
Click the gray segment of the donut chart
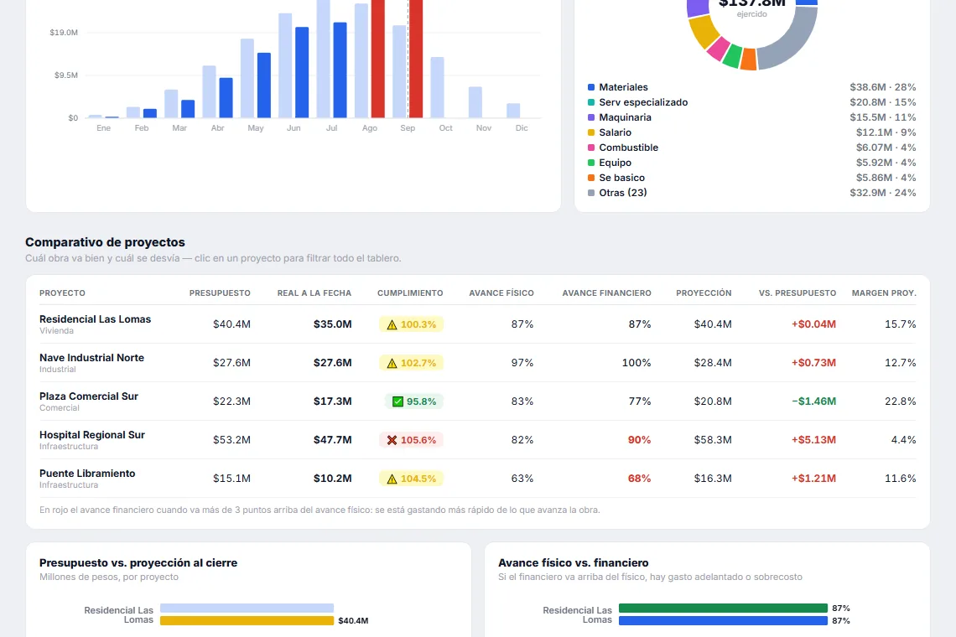coord(792,44)
